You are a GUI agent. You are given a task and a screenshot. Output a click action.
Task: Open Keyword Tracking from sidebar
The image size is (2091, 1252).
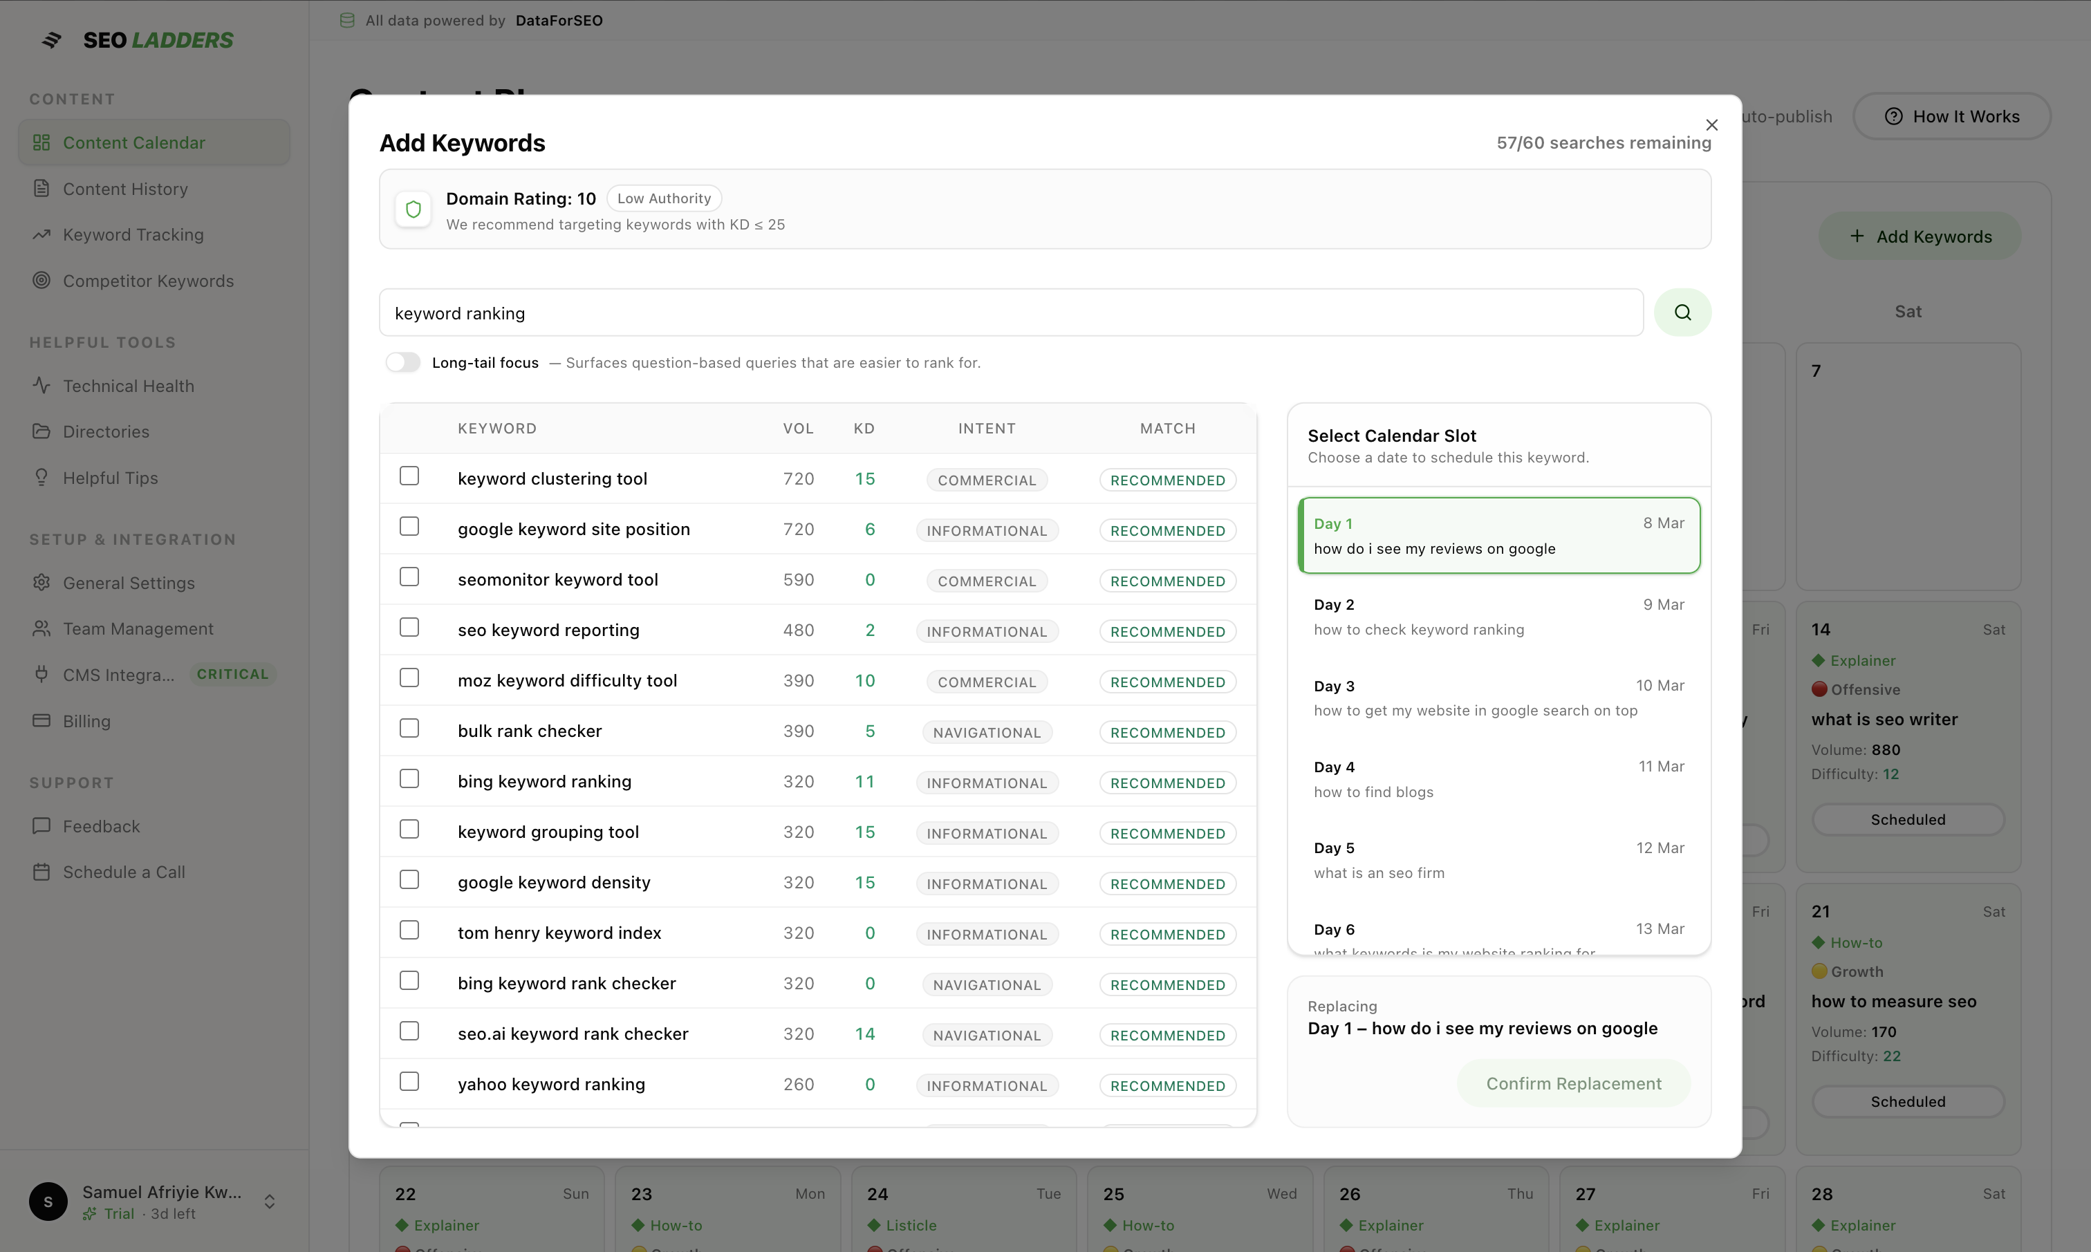[x=133, y=234]
